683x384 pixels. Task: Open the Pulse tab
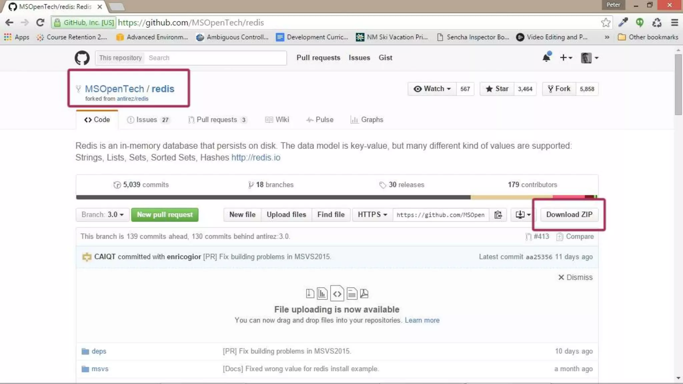pyautogui.click(x=320, y=120)
